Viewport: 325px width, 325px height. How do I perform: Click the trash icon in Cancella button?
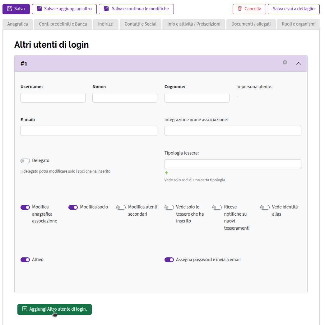(x=240, y=8)
